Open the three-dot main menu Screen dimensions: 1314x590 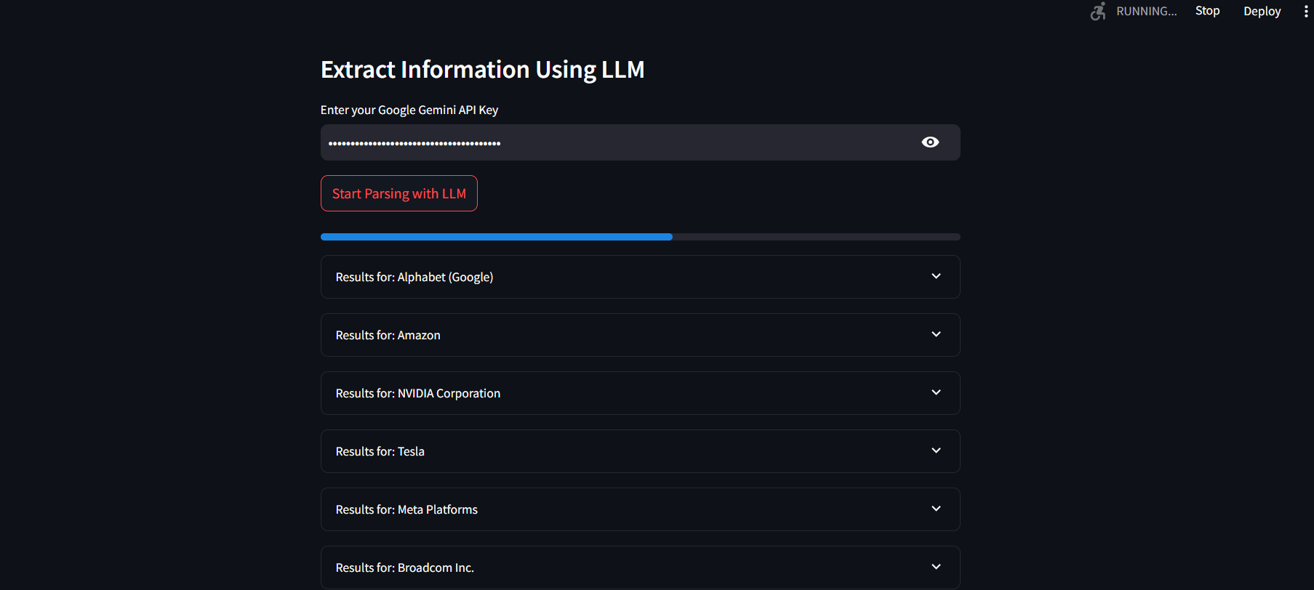[x=1306, y=11]
